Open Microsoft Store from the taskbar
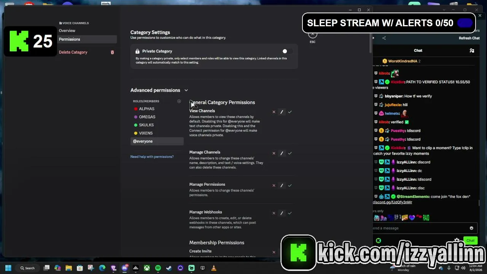The width and height of the screenshot is (487, 274). point(80,268)
